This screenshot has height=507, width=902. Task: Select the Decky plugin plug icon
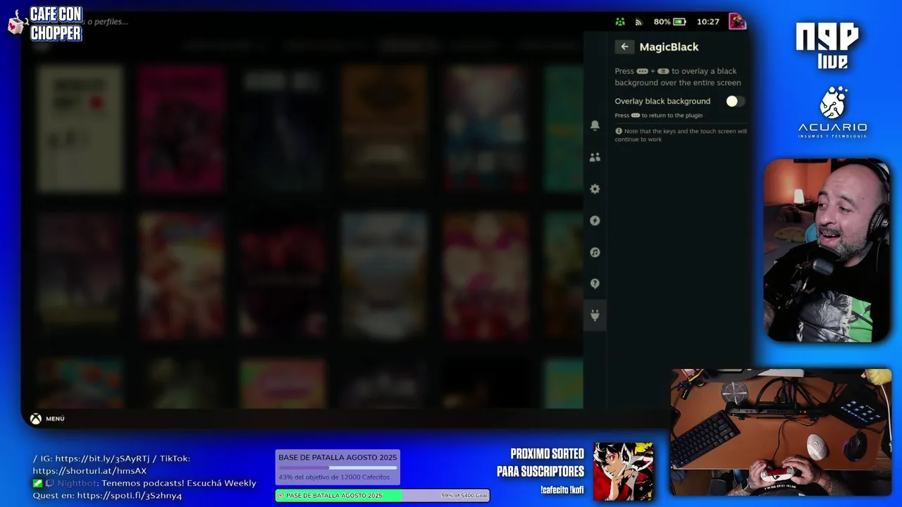click(595, 315)
